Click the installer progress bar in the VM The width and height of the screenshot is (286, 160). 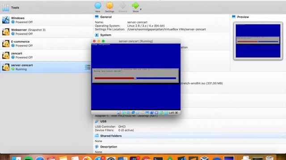(135, 78)
